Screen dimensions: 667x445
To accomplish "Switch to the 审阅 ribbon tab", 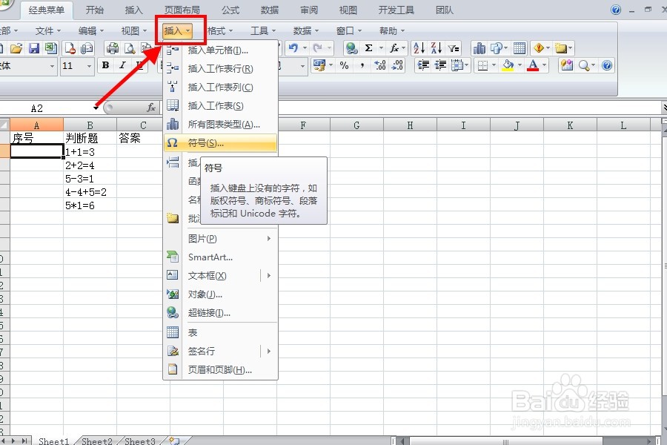I will 309,10.
